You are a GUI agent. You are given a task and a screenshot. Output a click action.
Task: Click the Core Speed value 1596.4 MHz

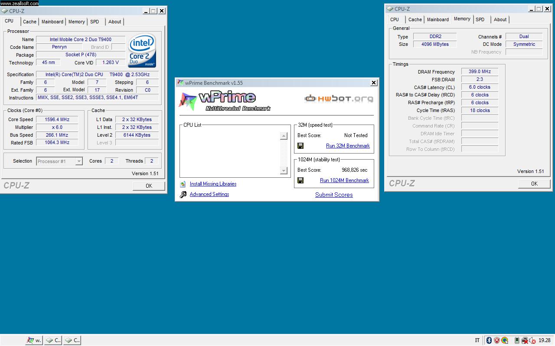pos(57,119)
